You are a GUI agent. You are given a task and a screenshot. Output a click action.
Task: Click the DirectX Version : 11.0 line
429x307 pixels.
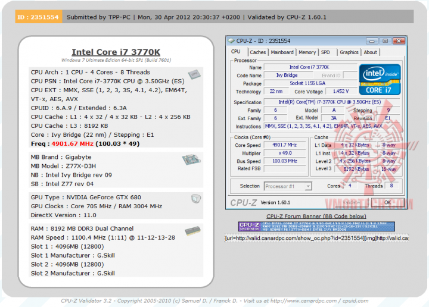[64, 215]
